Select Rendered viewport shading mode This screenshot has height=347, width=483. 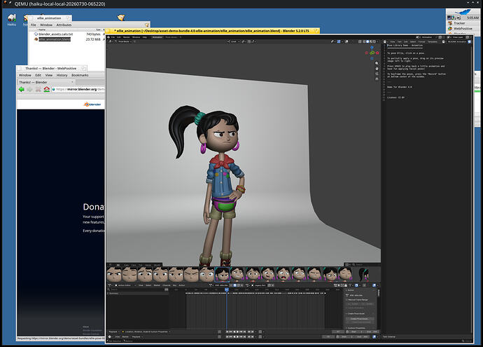pos(374,41)
